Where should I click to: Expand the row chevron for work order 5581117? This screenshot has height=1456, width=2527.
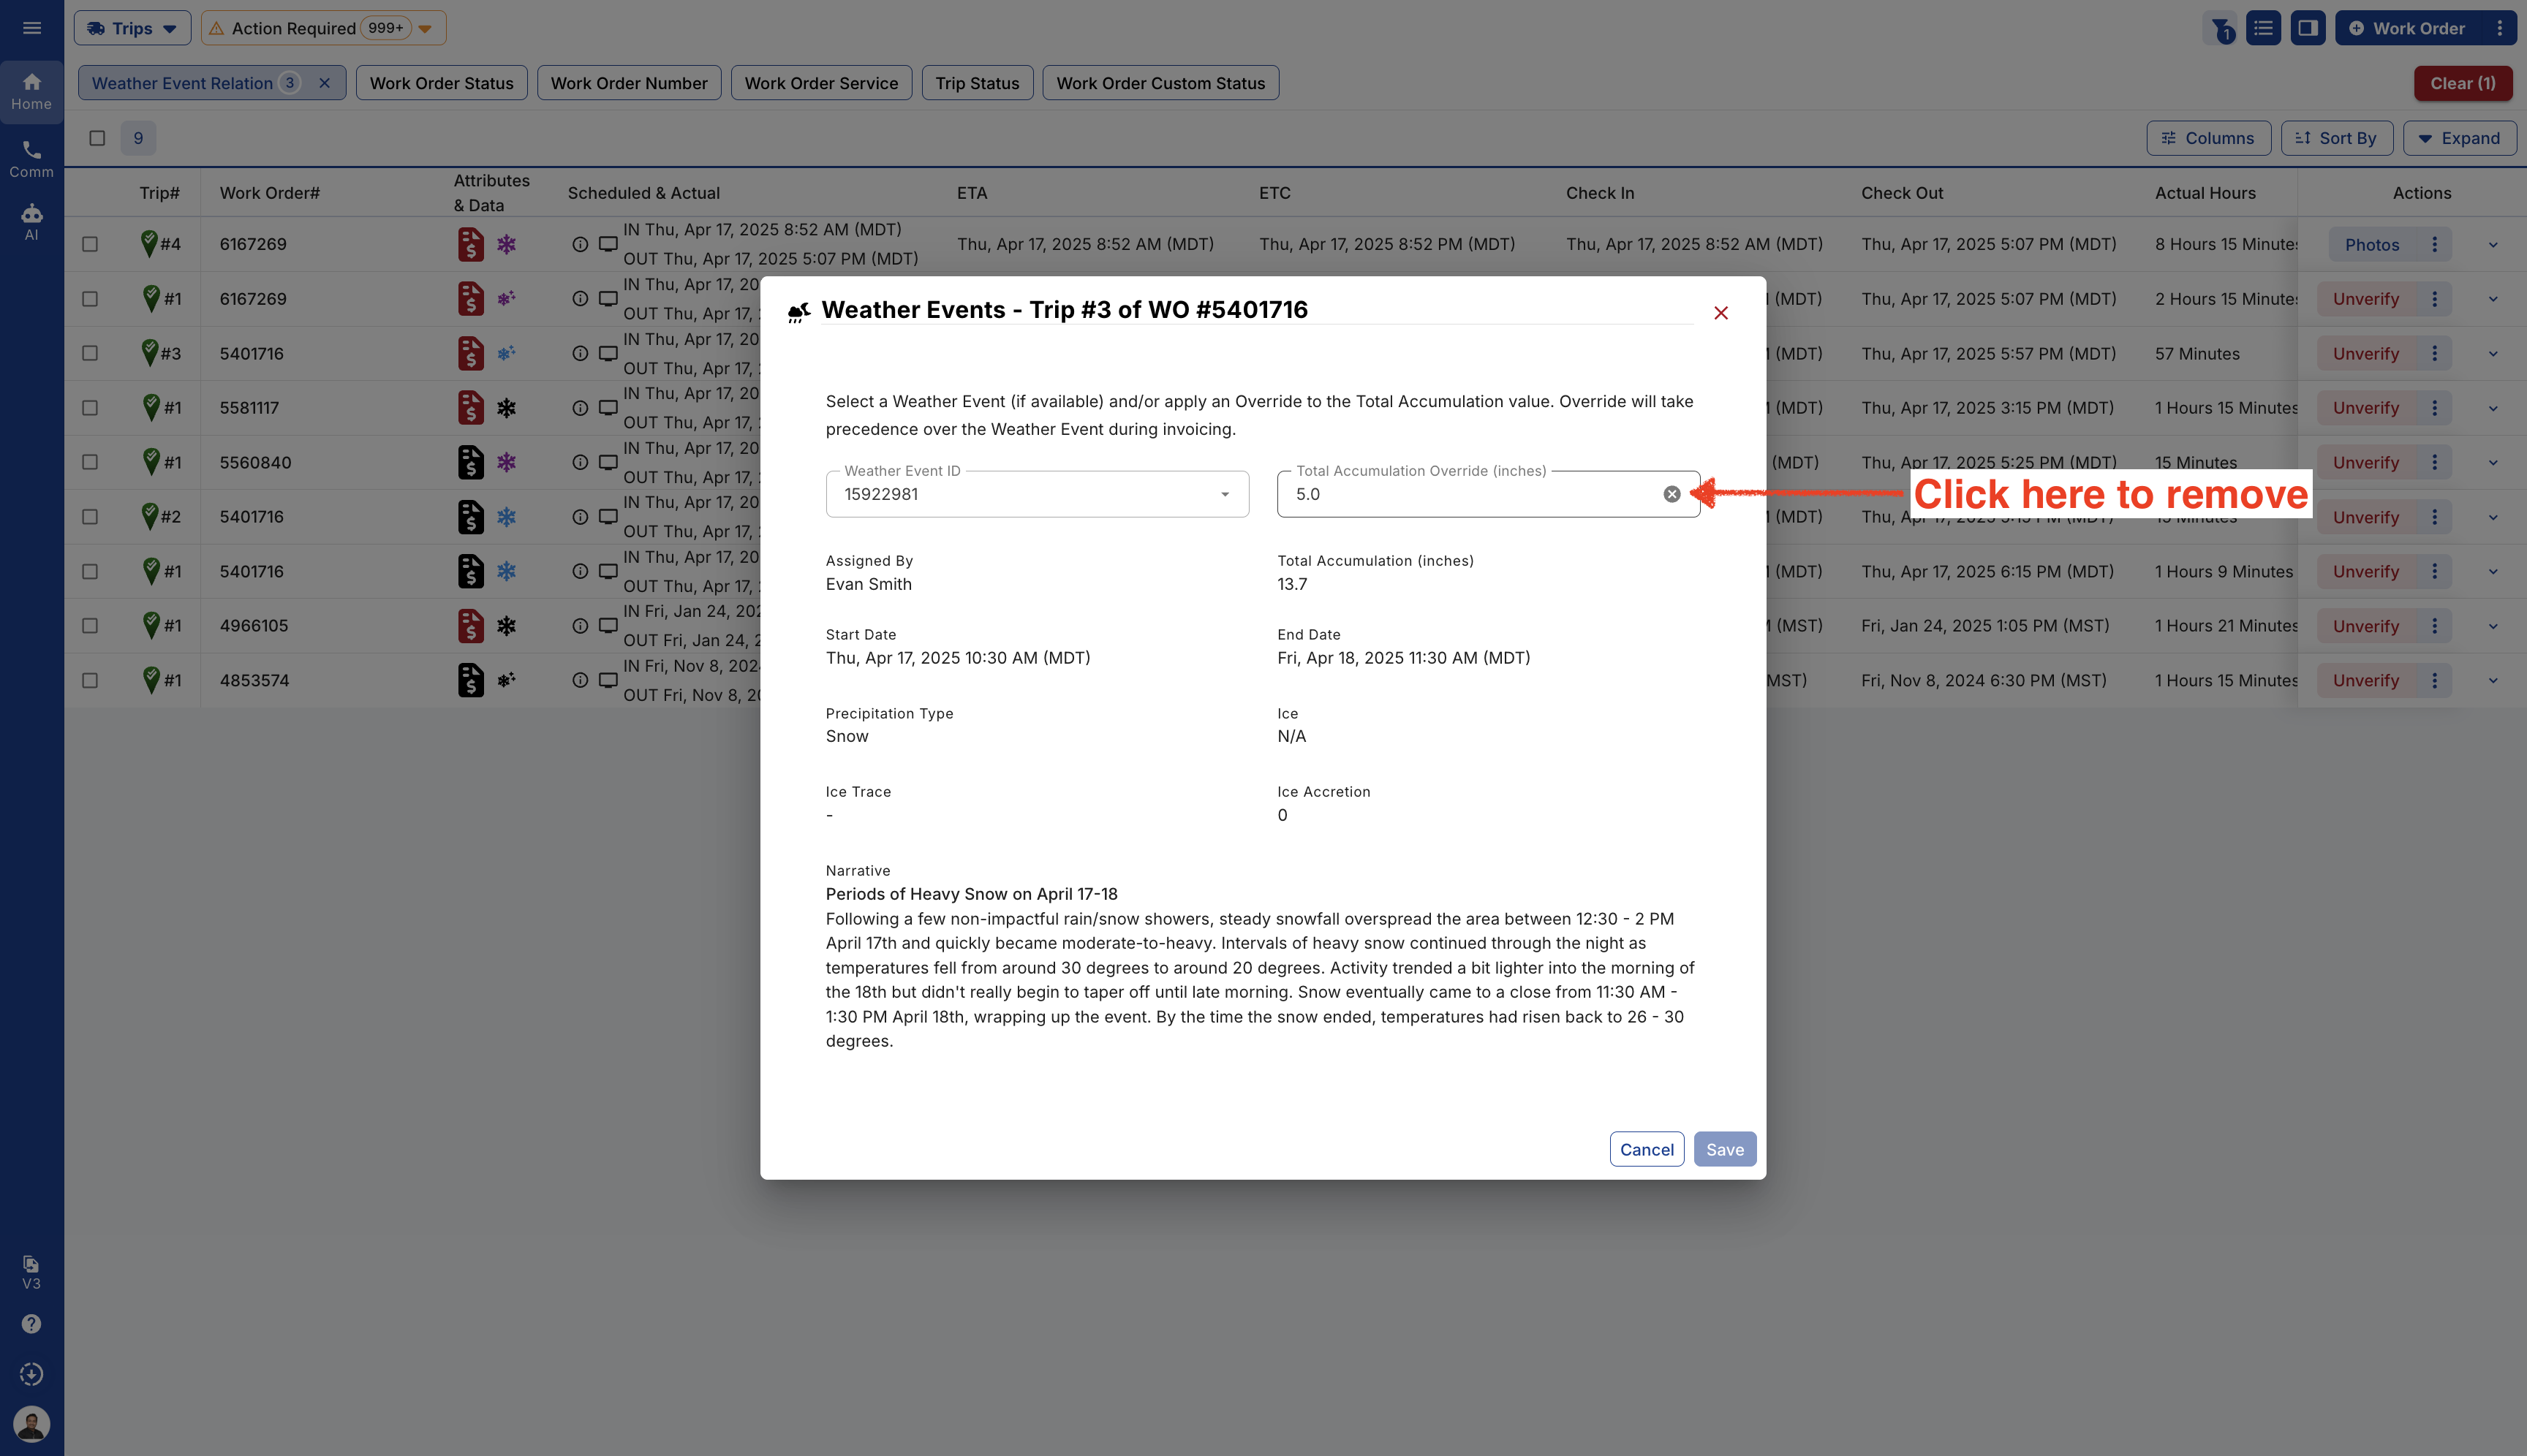tap(2492, 408)
